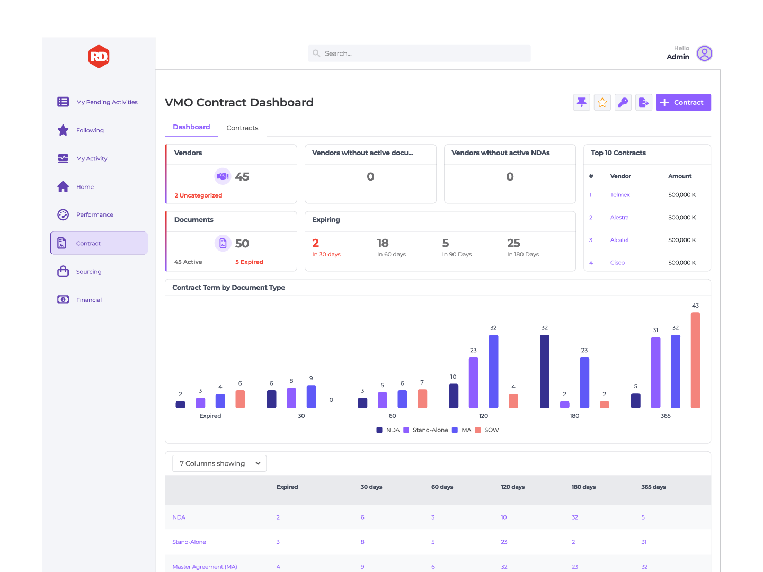Switch to the Contracts tab
Viewport: 763px width, 572px height.
[242, 128]
